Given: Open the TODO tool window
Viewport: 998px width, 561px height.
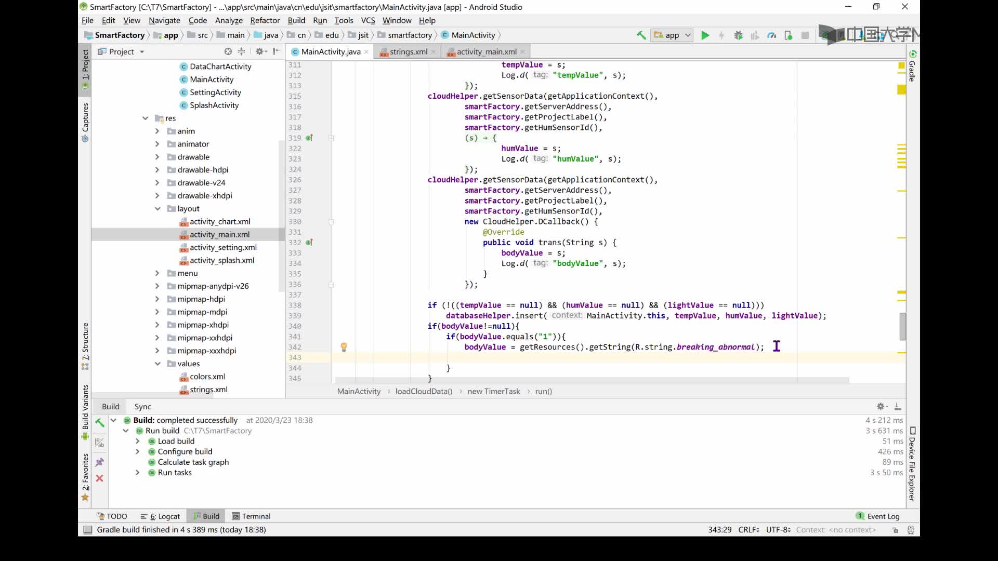Looking at the screenshot, I should point(112,516).
